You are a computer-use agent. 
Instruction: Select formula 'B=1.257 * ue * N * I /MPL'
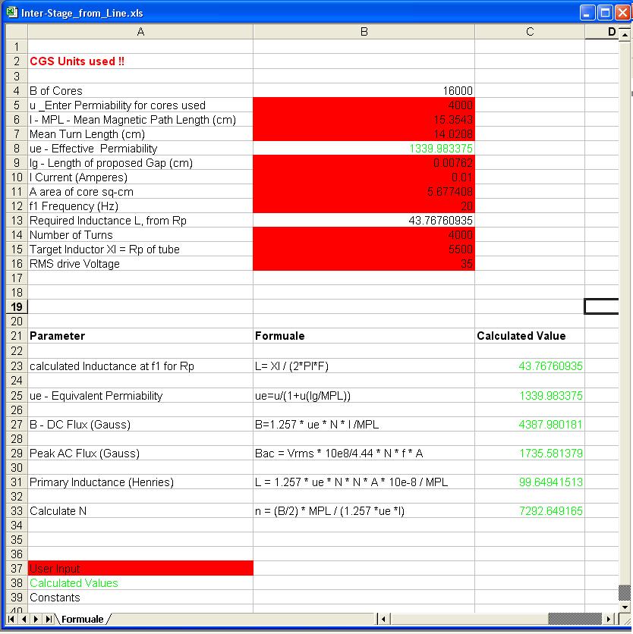pos(364,424)
